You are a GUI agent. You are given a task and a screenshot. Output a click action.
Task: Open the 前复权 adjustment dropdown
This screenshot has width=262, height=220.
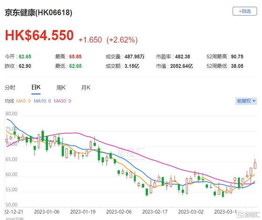click(246, 101)
